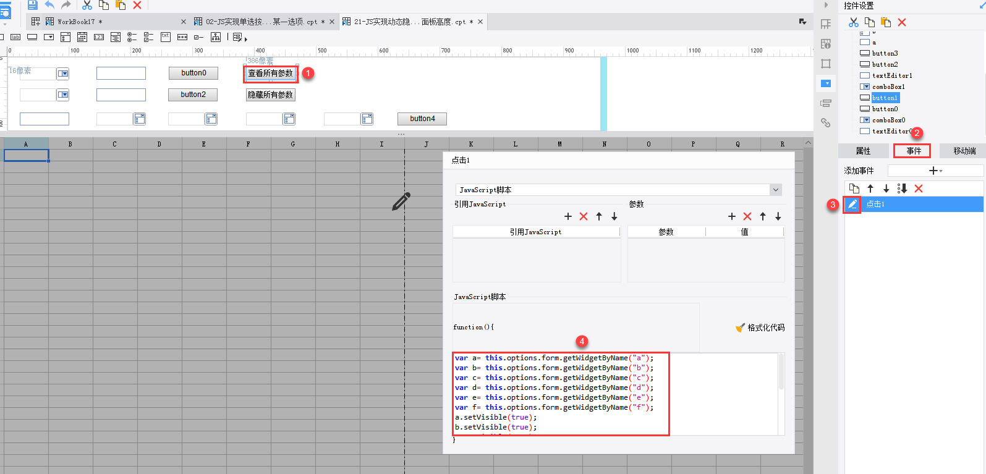Select the text area widget tool
Screen dimensions: 986x474
(x=166, y=37)
